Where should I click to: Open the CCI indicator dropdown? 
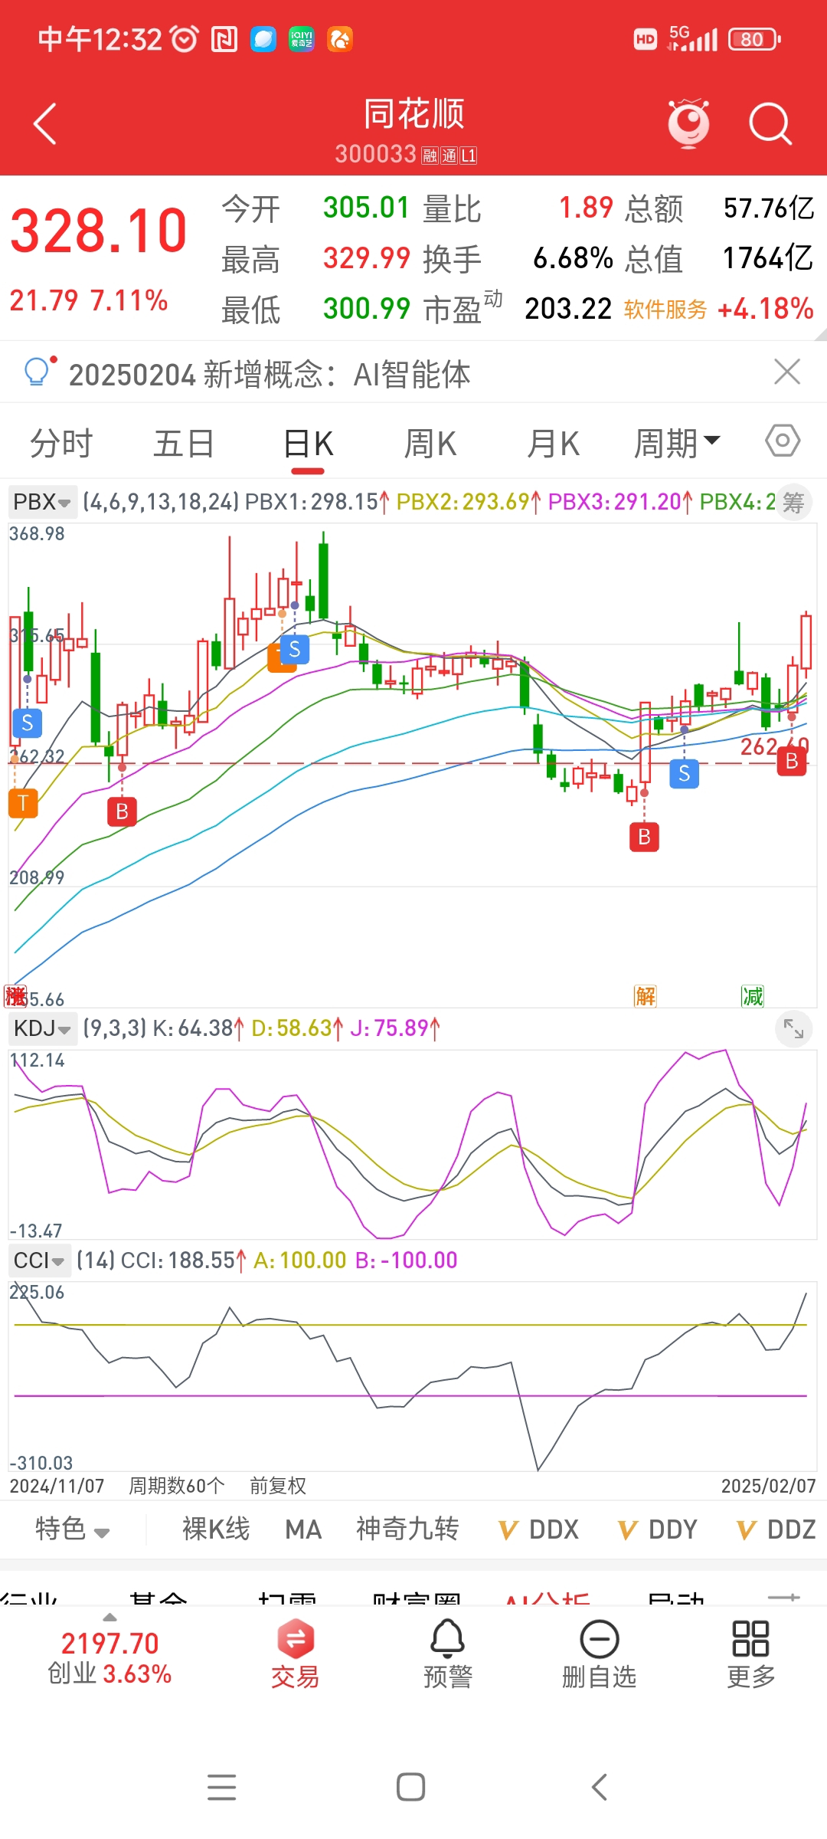click(x=38, y=1260)
